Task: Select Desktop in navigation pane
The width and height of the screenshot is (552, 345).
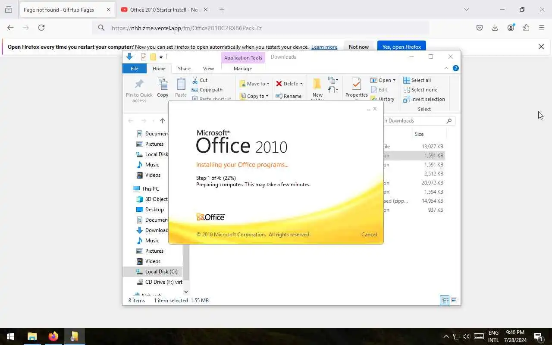Action: [150, 210]
